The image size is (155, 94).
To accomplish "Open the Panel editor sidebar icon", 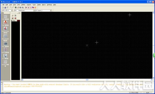I will (x=5, y=50).
